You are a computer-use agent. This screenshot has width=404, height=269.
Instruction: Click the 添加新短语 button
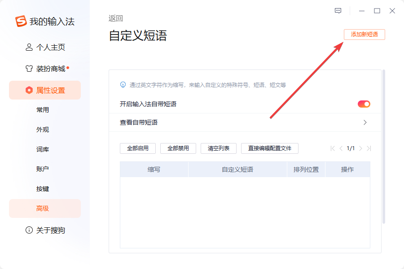click(364, 35)
